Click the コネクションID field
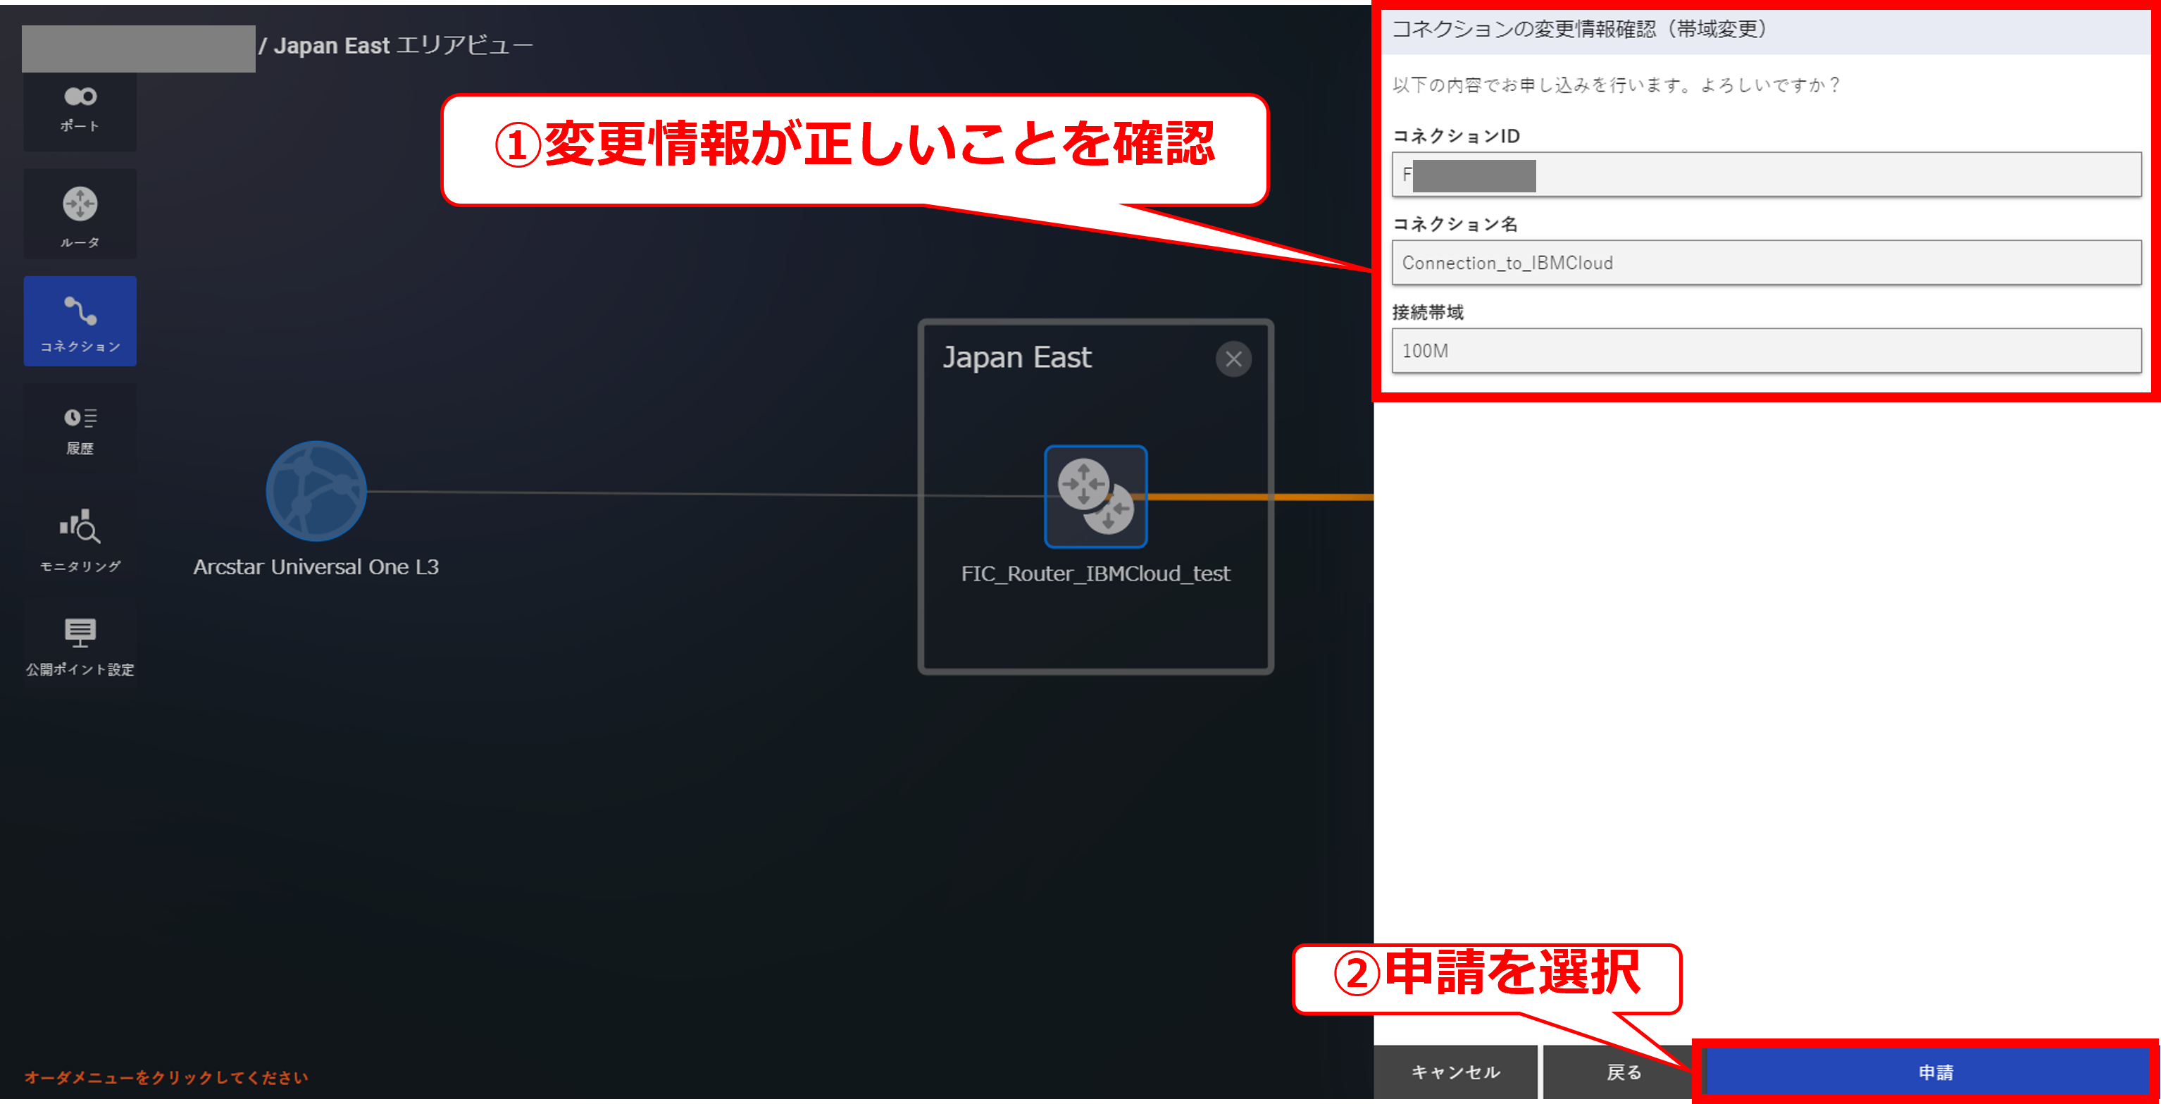Image resolution: width=2161 pixels, height=1104 pixels. pos(1765,175)
